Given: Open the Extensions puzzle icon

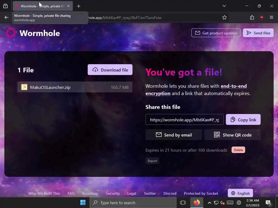Looking at the screenshot, I should 252,17.
